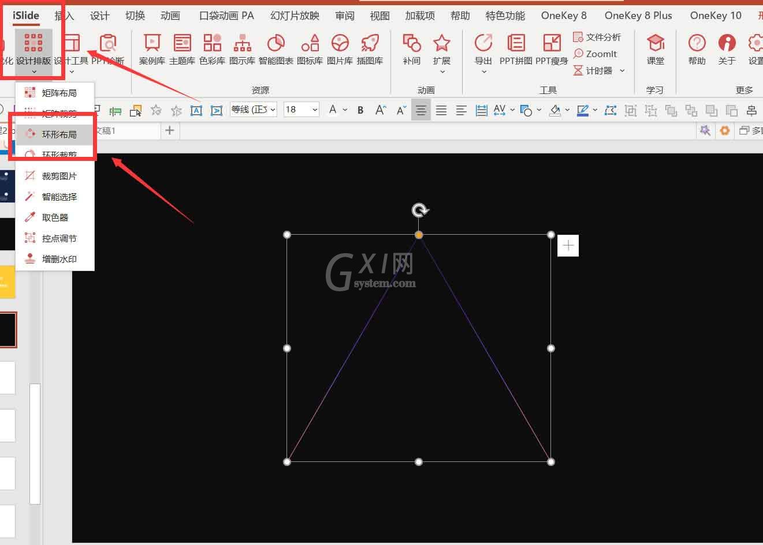Toggle left text alignment
The image size is (763, 545).
461,110
